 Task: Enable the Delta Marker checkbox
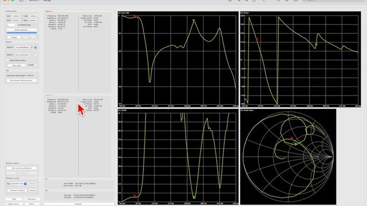tap(8, 60)
